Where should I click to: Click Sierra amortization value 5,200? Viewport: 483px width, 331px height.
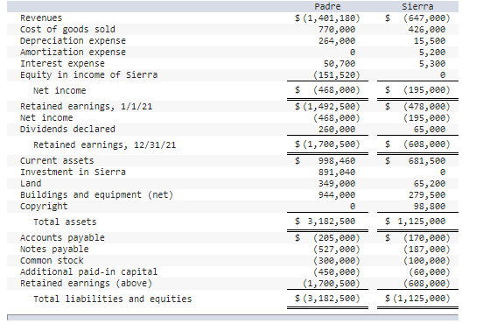point(432,53)
